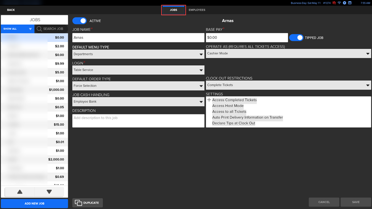The width and height of the screenshot is (372, 209).
Task: Click the Add New Job button
Action: (34, 204)
